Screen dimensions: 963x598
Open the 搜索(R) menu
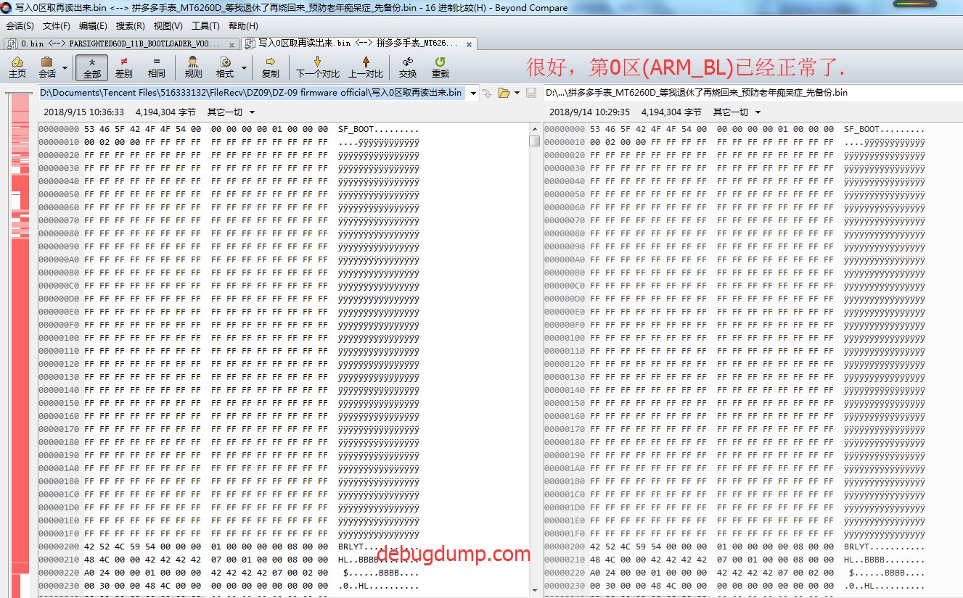[131, 26]
